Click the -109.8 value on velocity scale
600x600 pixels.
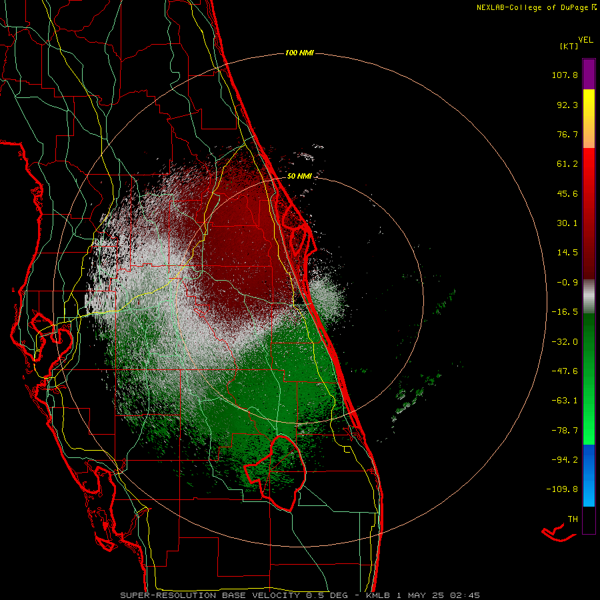562,489
